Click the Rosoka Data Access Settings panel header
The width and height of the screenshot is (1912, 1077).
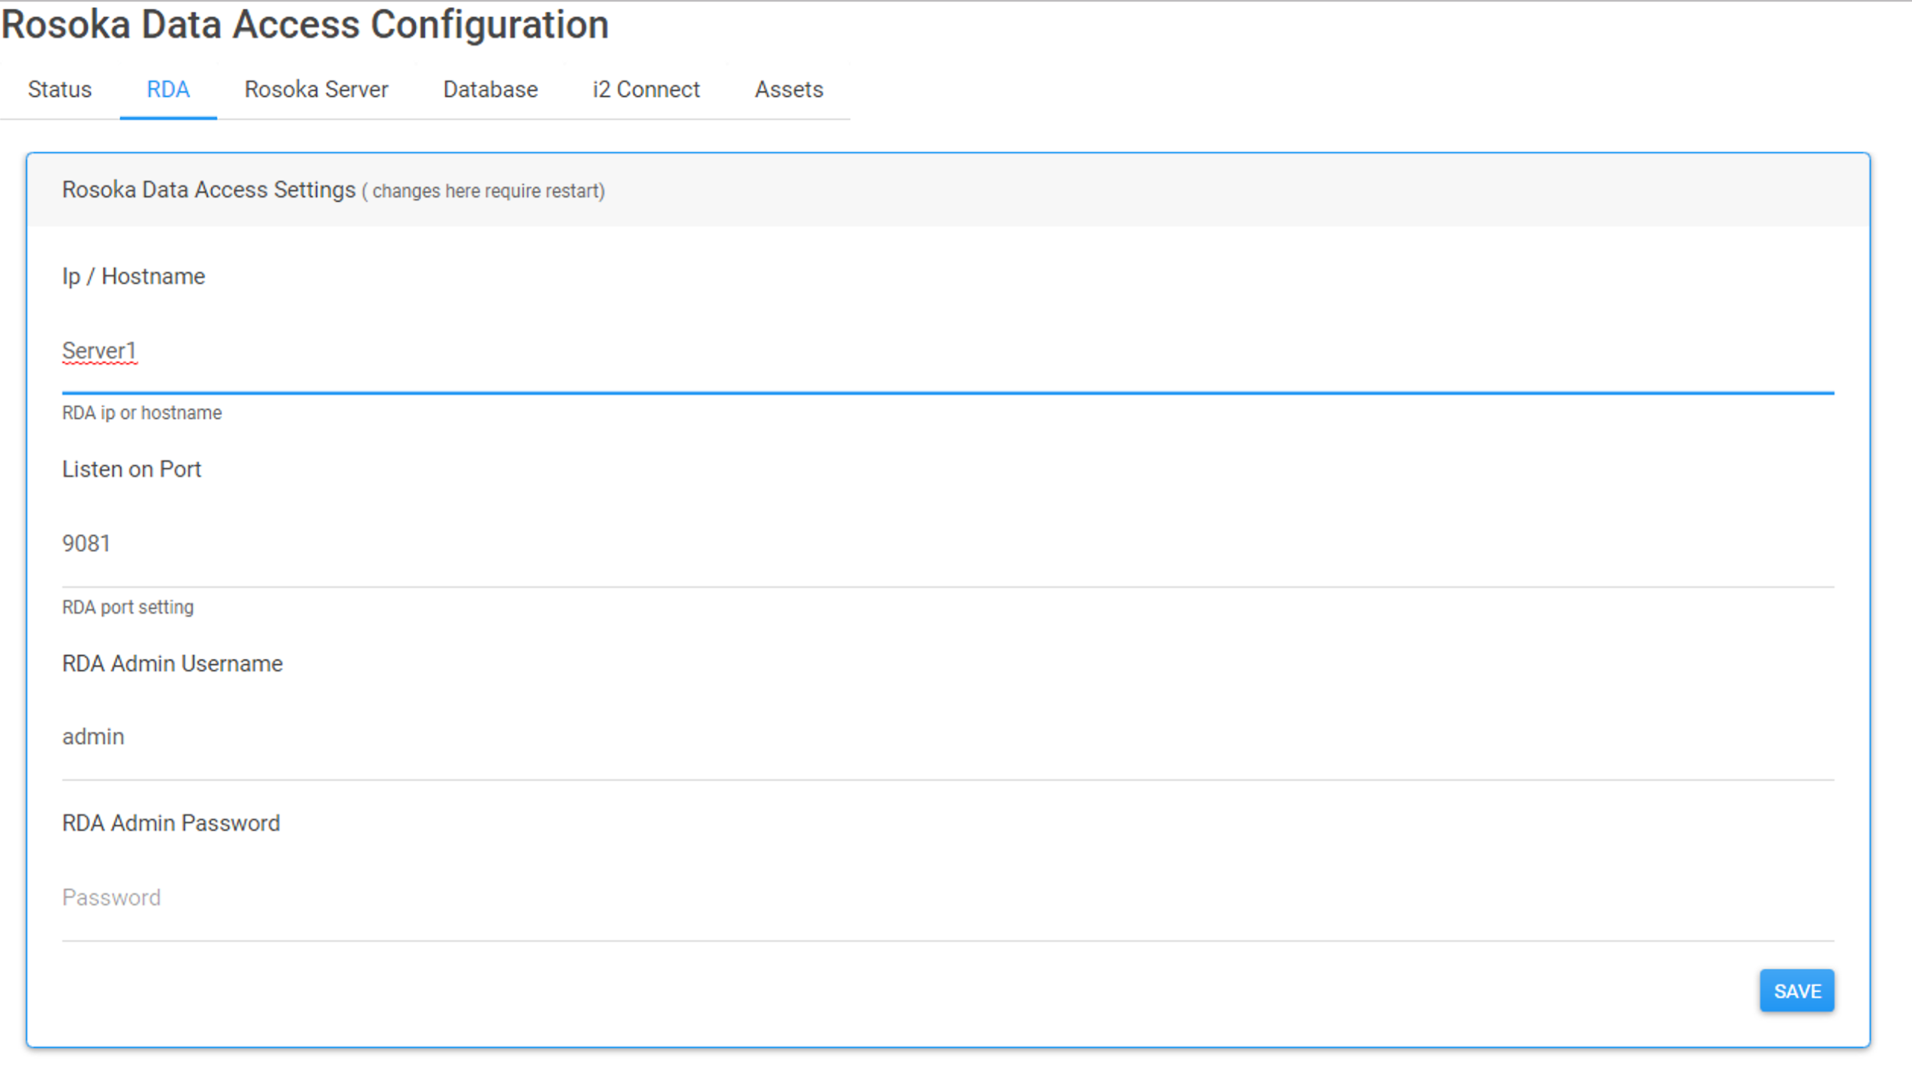click(208, 190)
